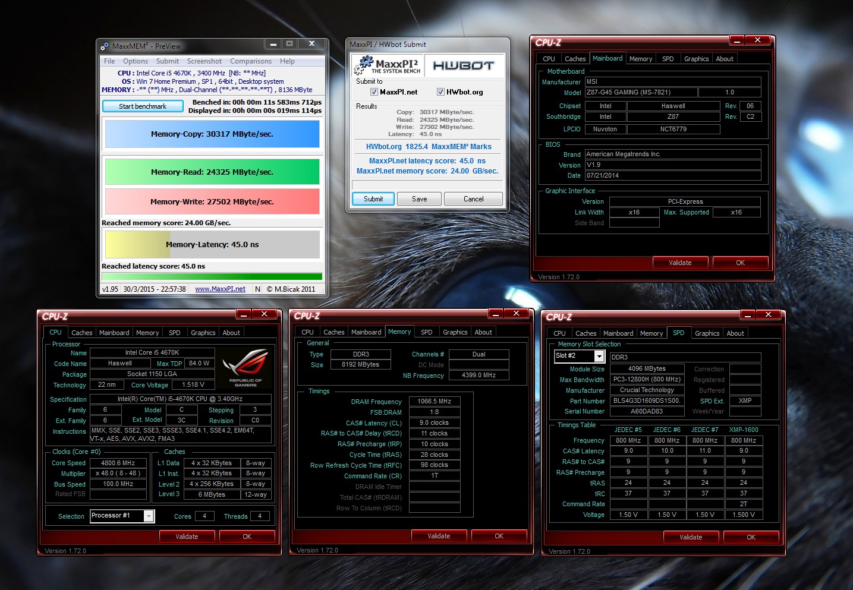Open the www.MaxxPI.net link
The image size is (853, 590).
pyautogui.click(x=220, y=289)
